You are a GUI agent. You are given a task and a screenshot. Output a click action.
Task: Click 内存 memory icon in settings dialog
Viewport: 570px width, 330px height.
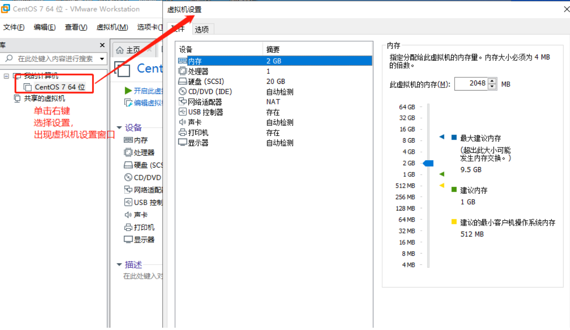pos(182,61)
